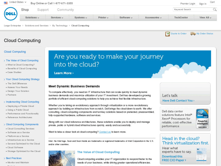
Task: Click the CIO paper thumbnail image
Action: 202,155
